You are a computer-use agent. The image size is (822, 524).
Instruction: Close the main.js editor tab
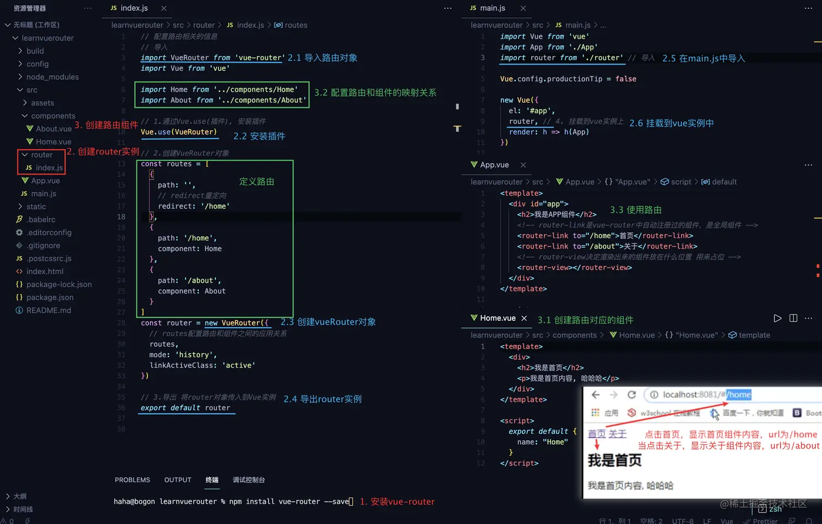523,8
